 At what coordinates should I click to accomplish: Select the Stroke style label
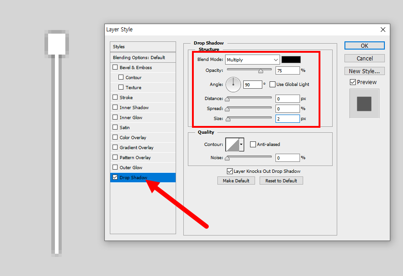126,98
